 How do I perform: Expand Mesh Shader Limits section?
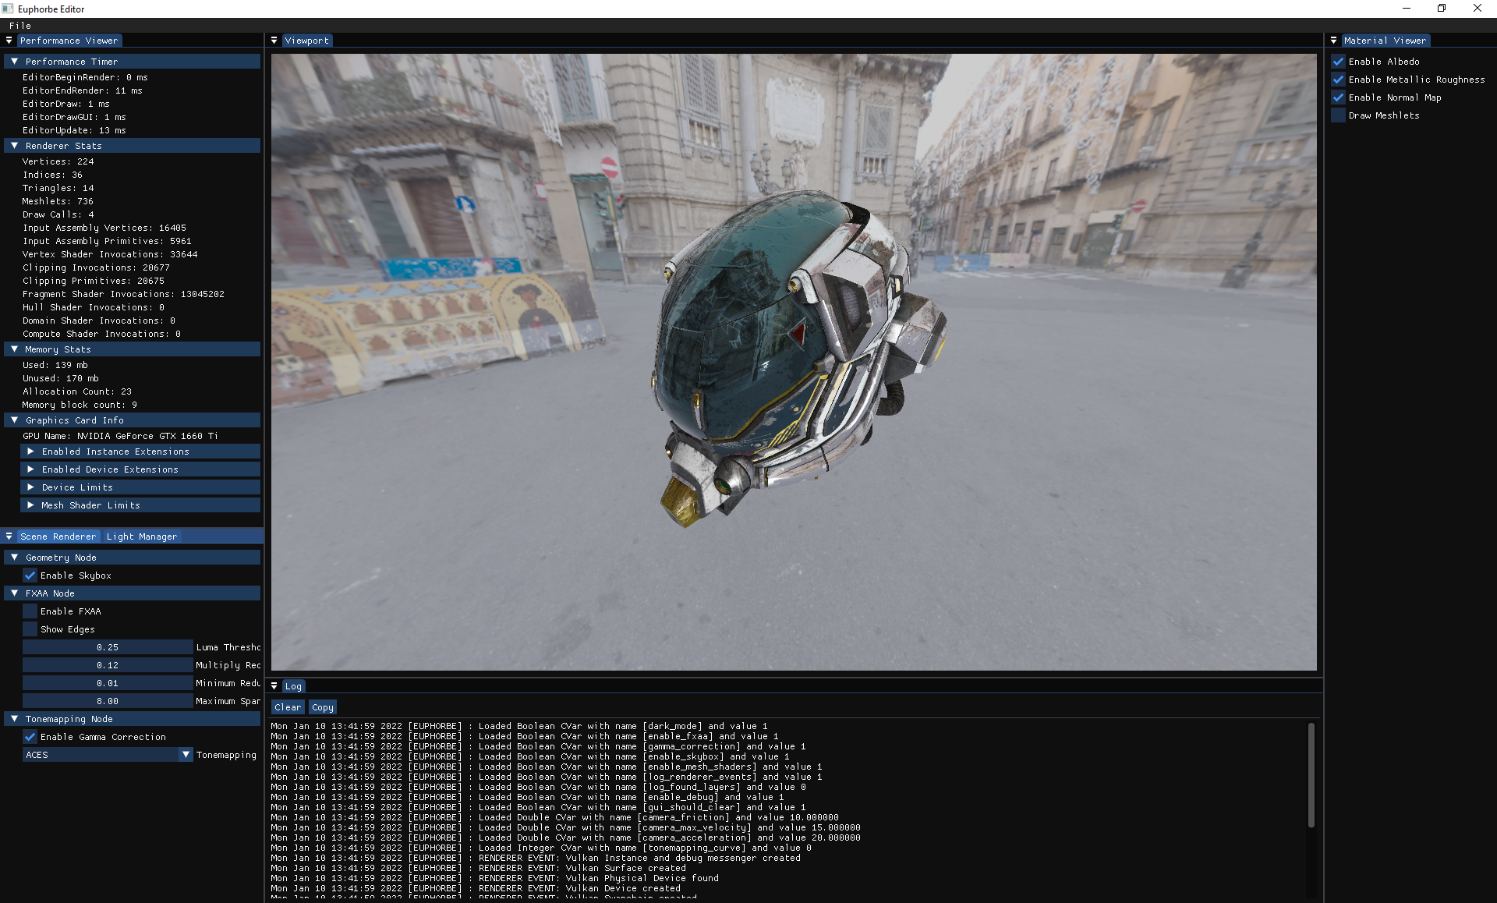coord(30,505)
